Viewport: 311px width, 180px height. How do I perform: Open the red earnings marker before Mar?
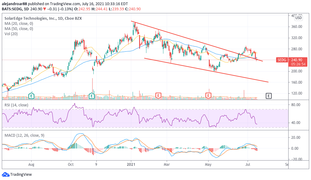[x=158, y=96]
